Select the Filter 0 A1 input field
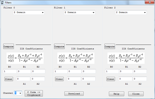This screenshot has width=155, height=99. click(23, 79)
